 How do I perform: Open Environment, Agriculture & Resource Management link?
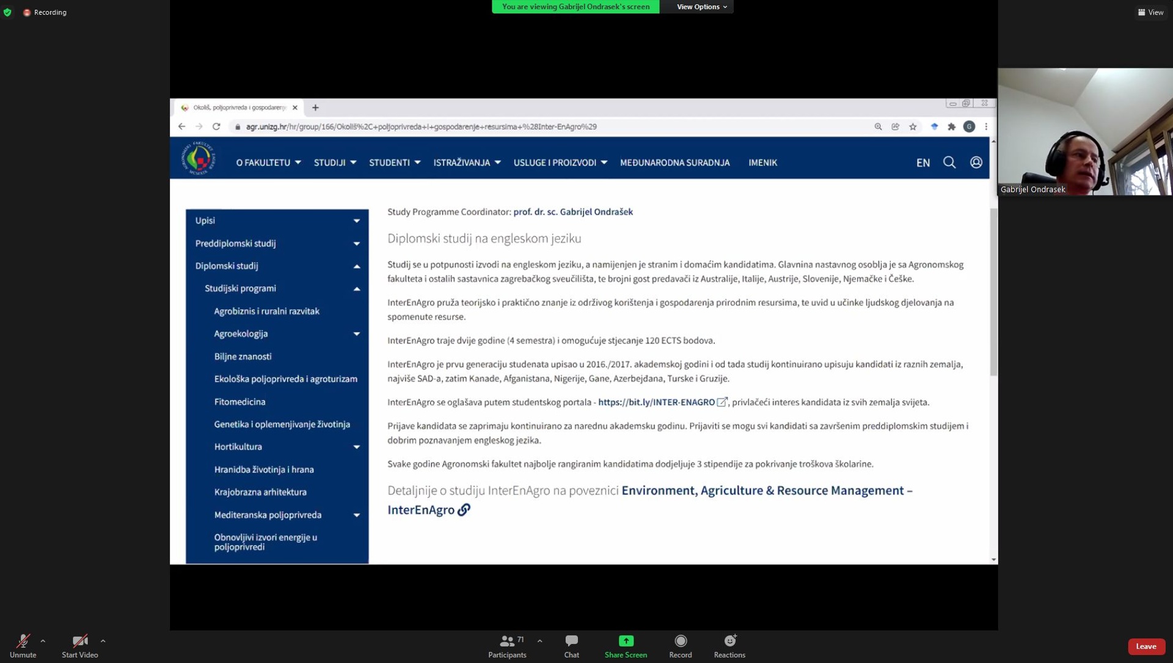649,500
